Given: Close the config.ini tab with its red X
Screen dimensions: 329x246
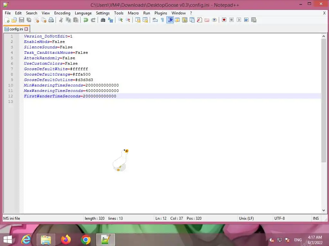Looking at the screenshot, I should click(26, 29).
